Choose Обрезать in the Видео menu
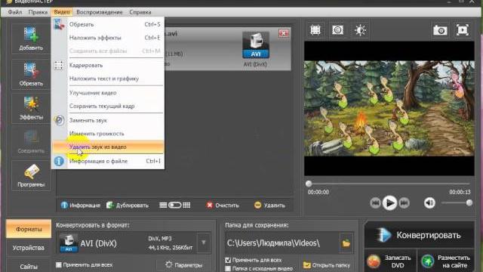 (x=108, y=24)
